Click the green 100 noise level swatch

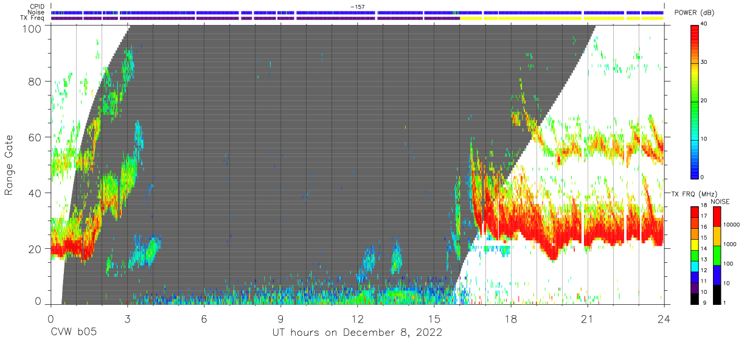(x=718, y=255)
